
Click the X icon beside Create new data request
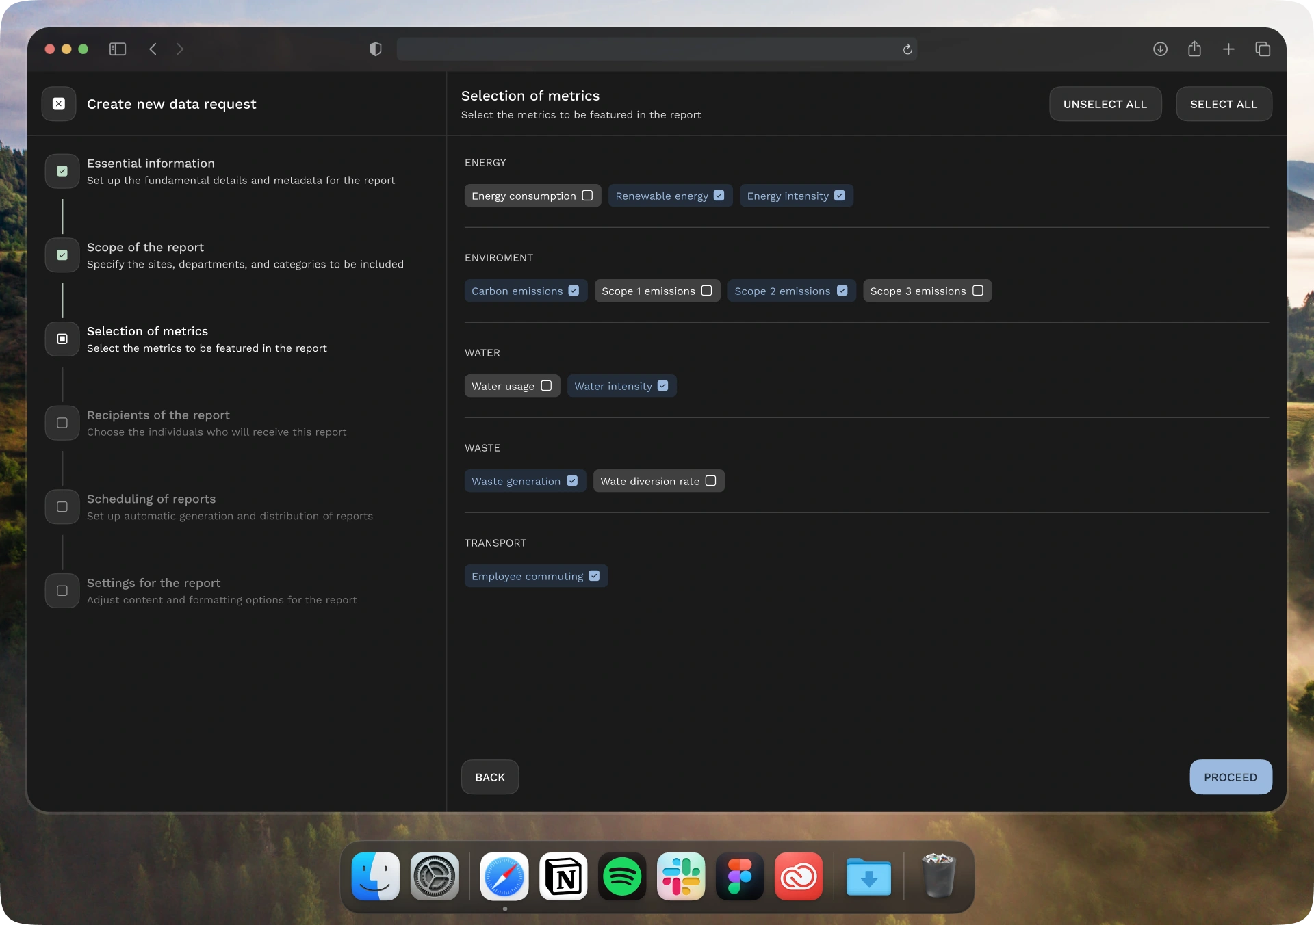(x=59, y=104)
